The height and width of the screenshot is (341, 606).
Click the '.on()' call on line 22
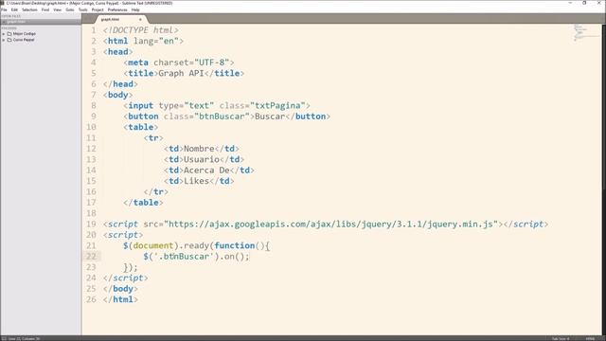tap(232, 257)
